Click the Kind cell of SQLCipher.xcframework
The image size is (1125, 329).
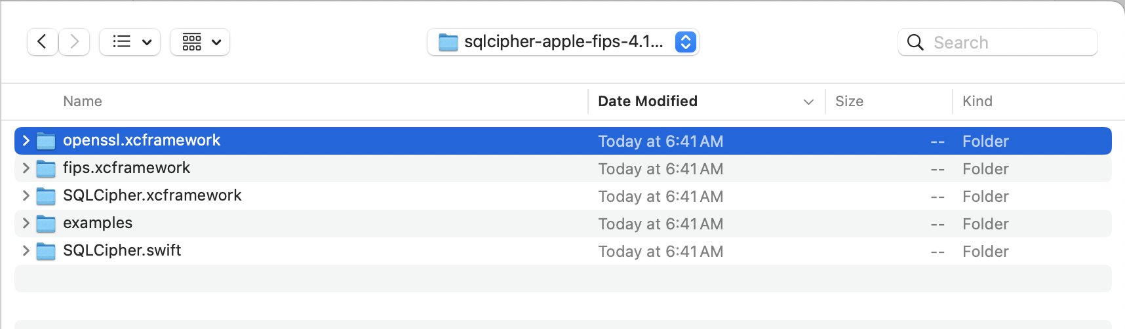coord(985,197)
